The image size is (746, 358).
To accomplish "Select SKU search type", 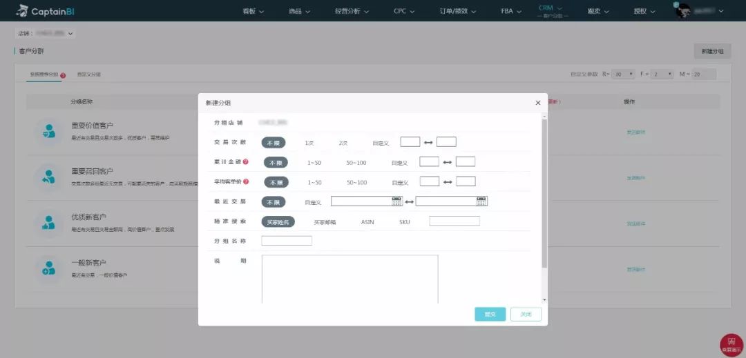I will [404, 222].
